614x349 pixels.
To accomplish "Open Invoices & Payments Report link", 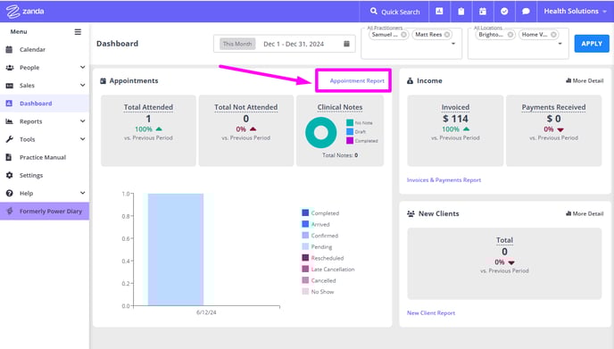I will click(444, 179).
